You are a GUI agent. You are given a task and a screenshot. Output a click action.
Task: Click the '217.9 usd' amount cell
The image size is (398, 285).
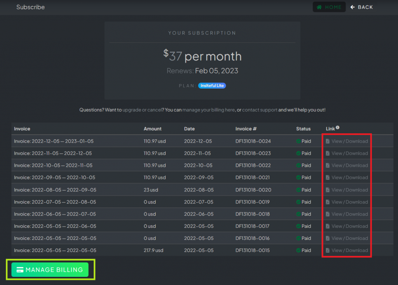tap(153, 250)
